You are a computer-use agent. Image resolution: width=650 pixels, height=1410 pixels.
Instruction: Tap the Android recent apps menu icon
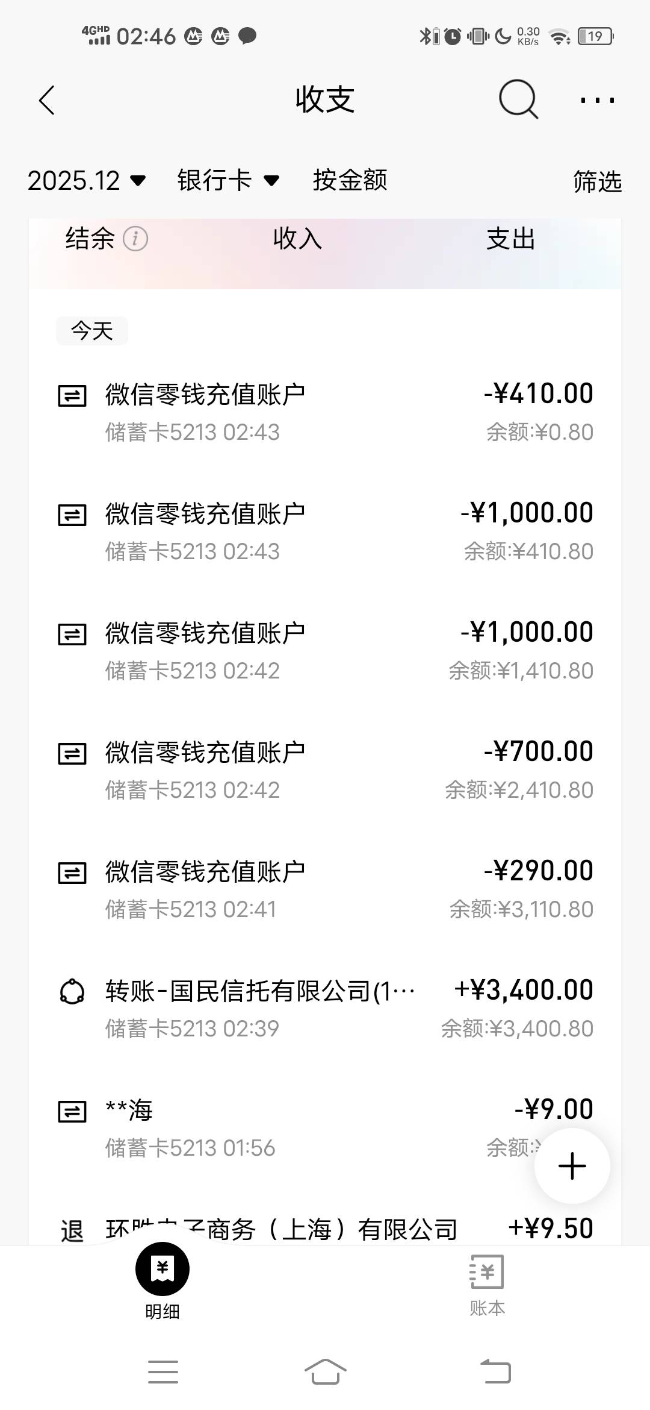point(163,1372)
